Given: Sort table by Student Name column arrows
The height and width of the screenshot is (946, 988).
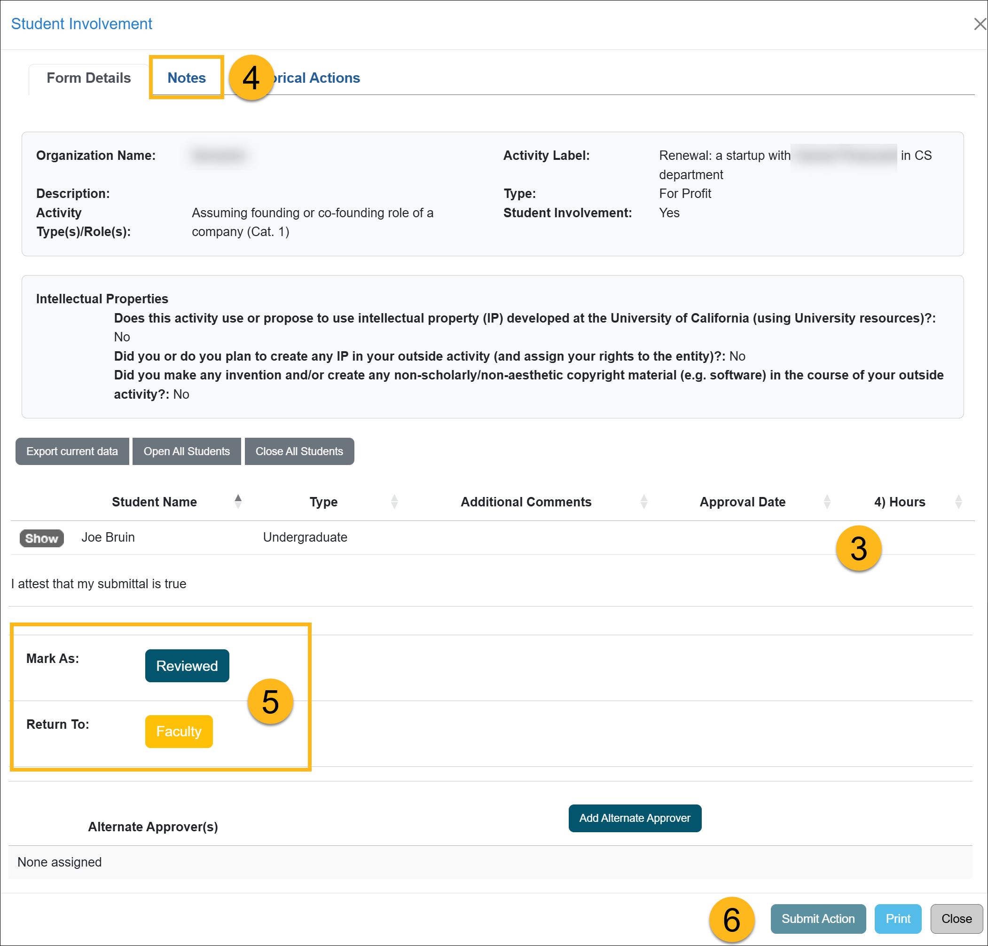Looking at the screenshot, I should (238, 502).
